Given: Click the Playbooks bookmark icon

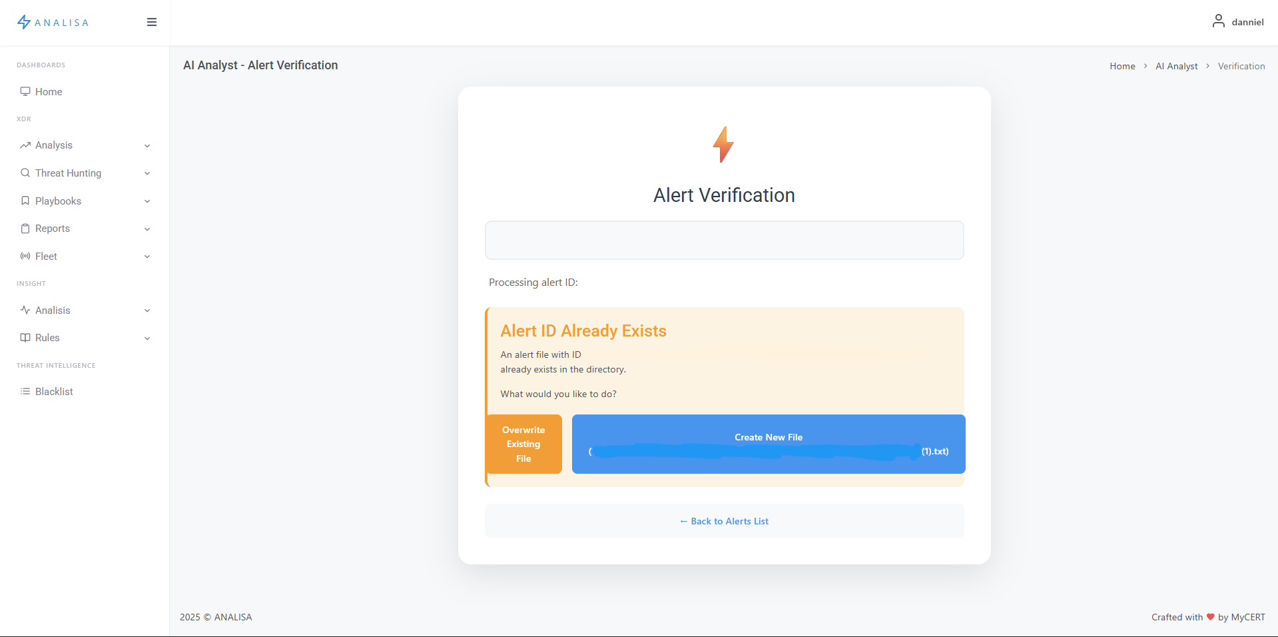Looking at the screenshot, I should pos(25,201).
